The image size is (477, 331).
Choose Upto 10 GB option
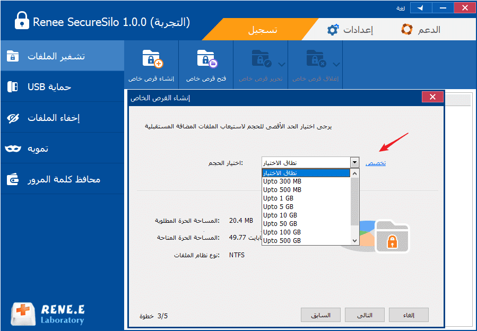click(306, 215)
